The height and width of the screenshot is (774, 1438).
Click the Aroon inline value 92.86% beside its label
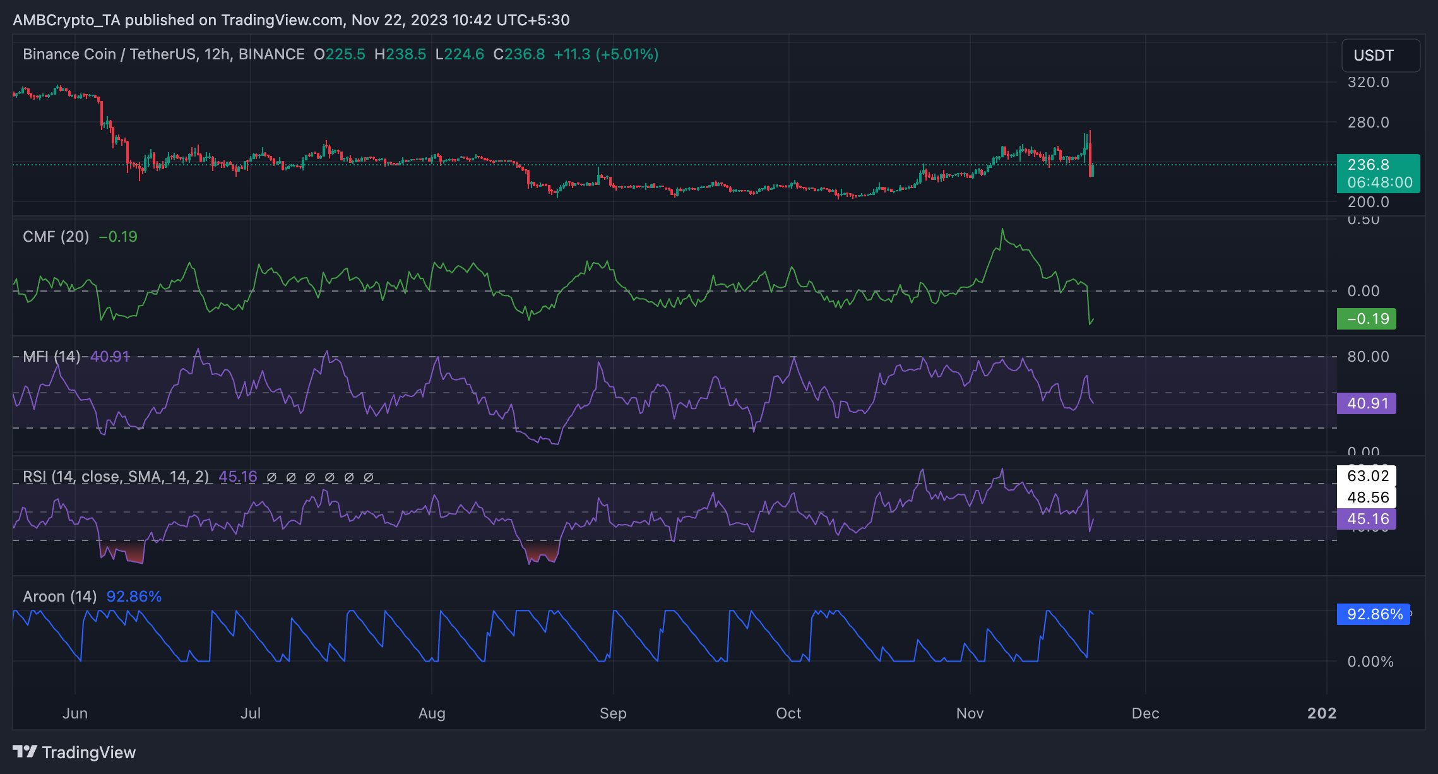pyautogui.click(x=134, y=597)
